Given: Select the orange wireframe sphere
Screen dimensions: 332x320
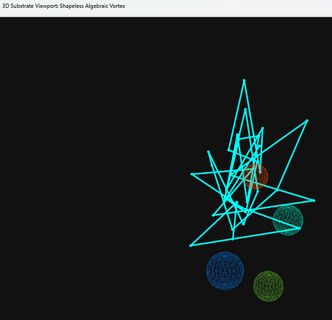Looking at the screenshot, I should point(256,177).
